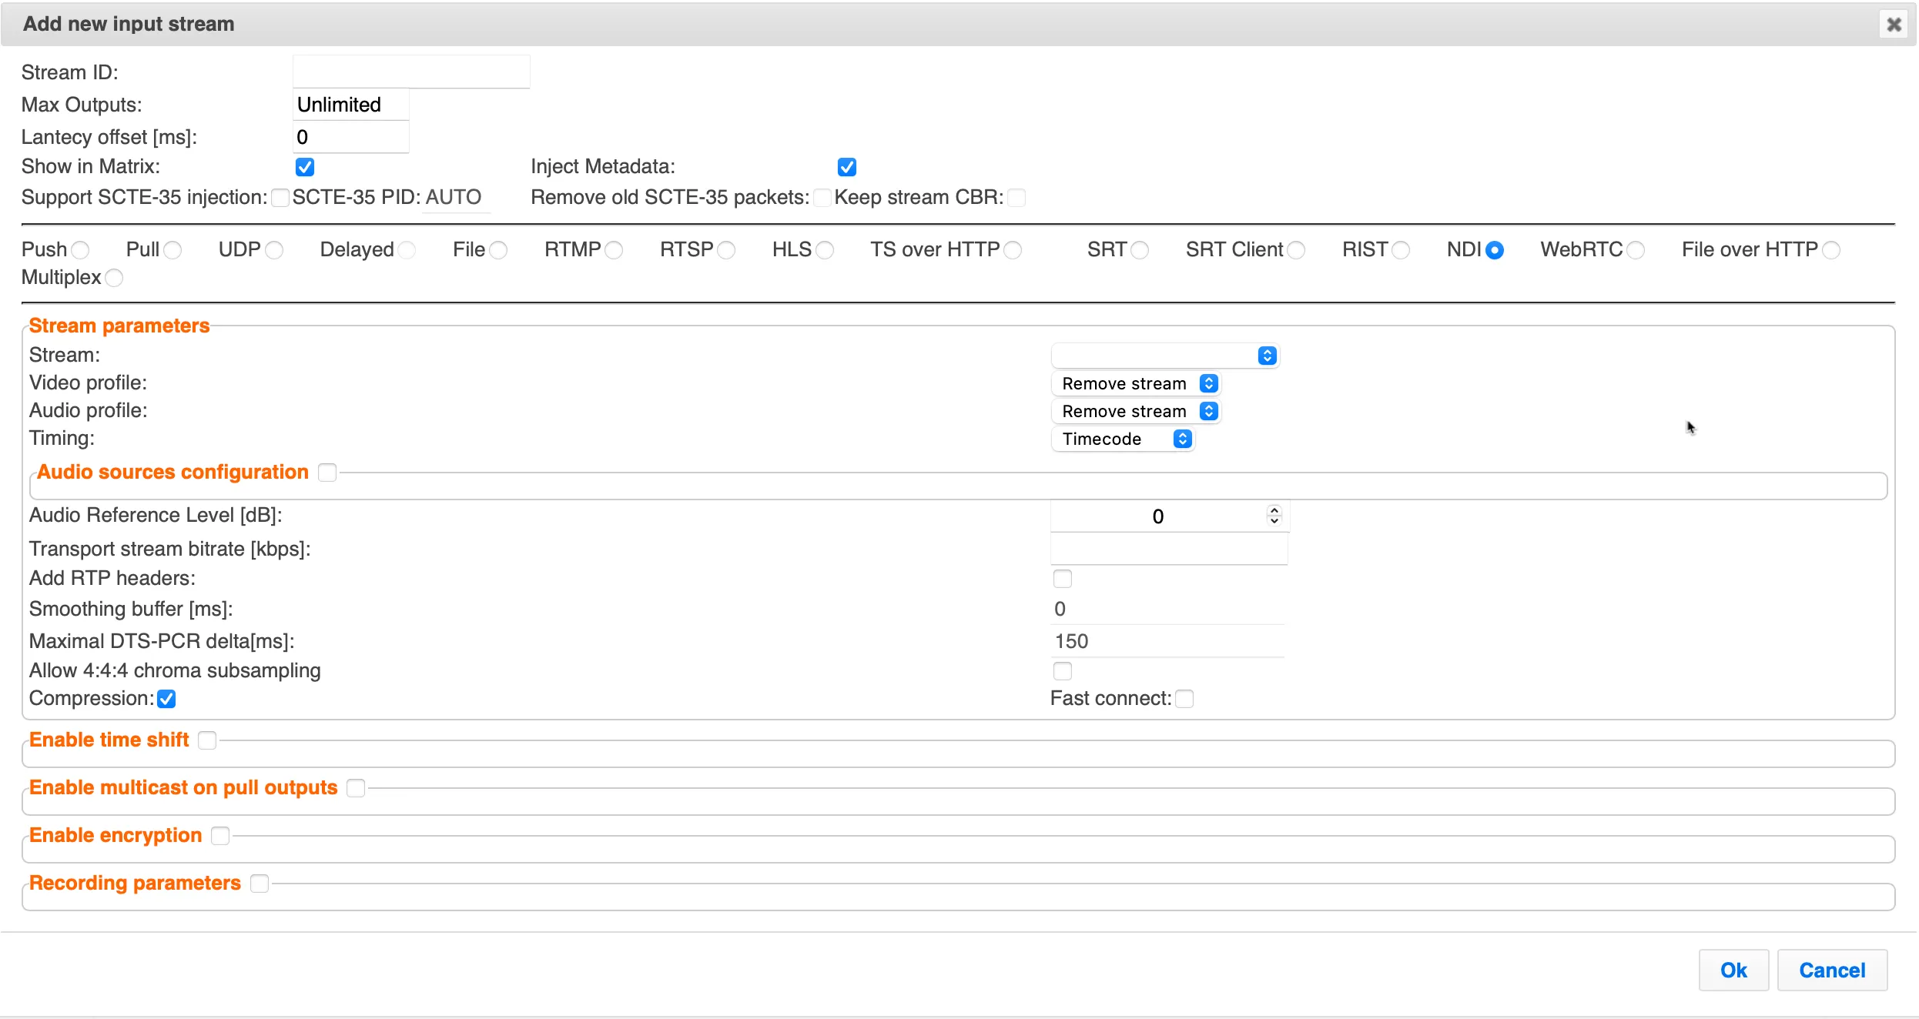Enable the Fast connect checkbox
The image size is (1919, 1019).
click(1184, 699)
